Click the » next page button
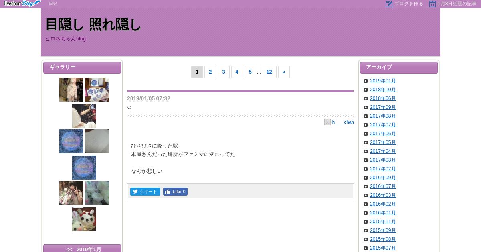The image size is (481, 252). [x=284, y=72]
